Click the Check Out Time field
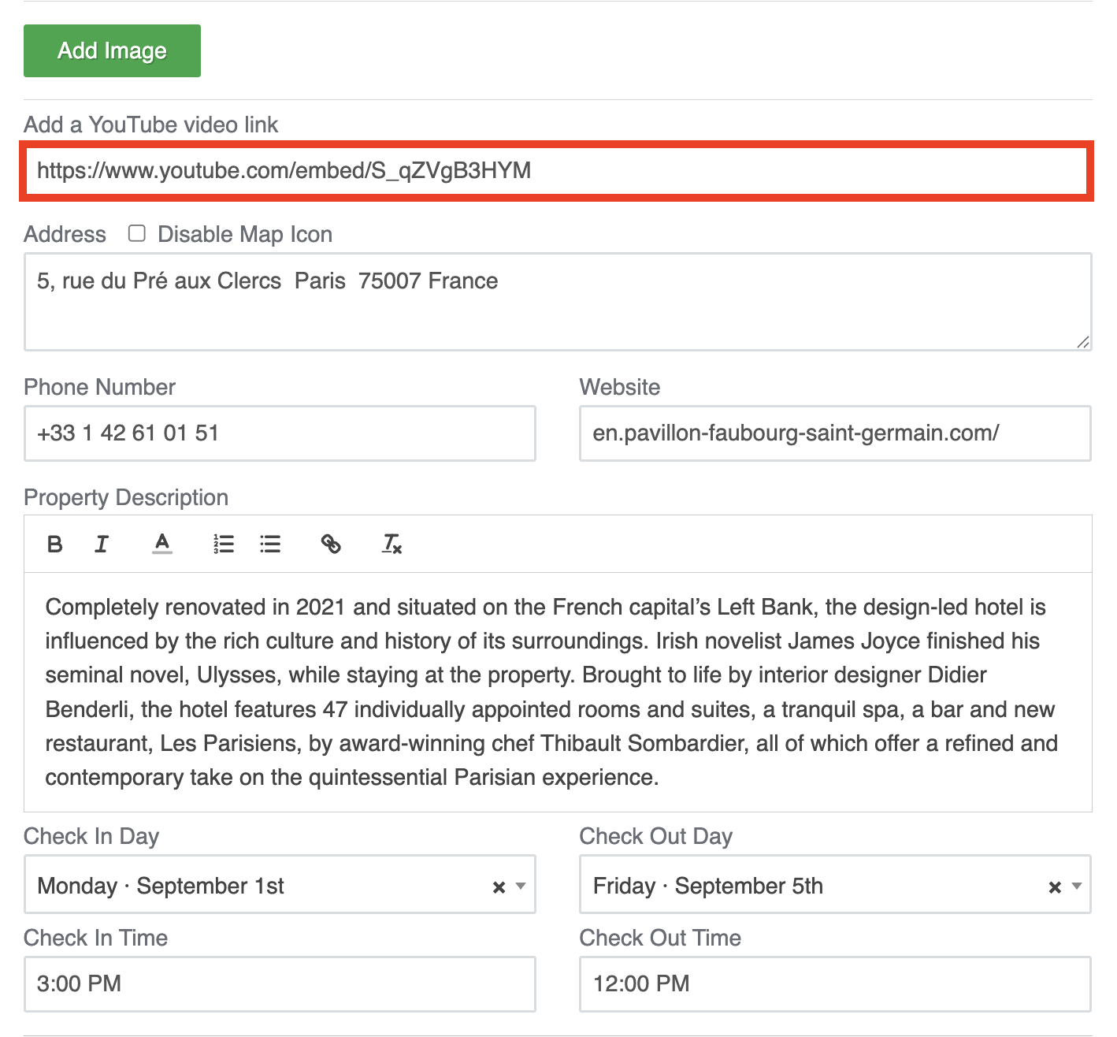 tap(835, 984)
